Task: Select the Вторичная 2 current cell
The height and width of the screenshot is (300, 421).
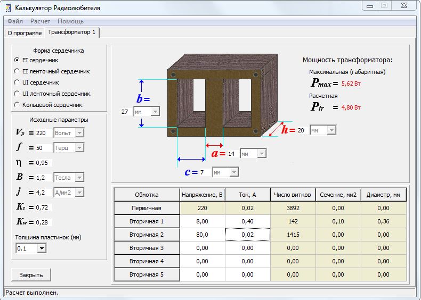Action: click(247, 235)
